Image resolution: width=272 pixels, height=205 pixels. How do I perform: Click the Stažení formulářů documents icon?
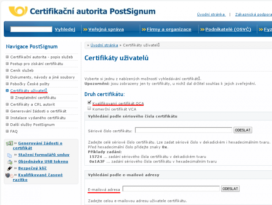[9, 155]
